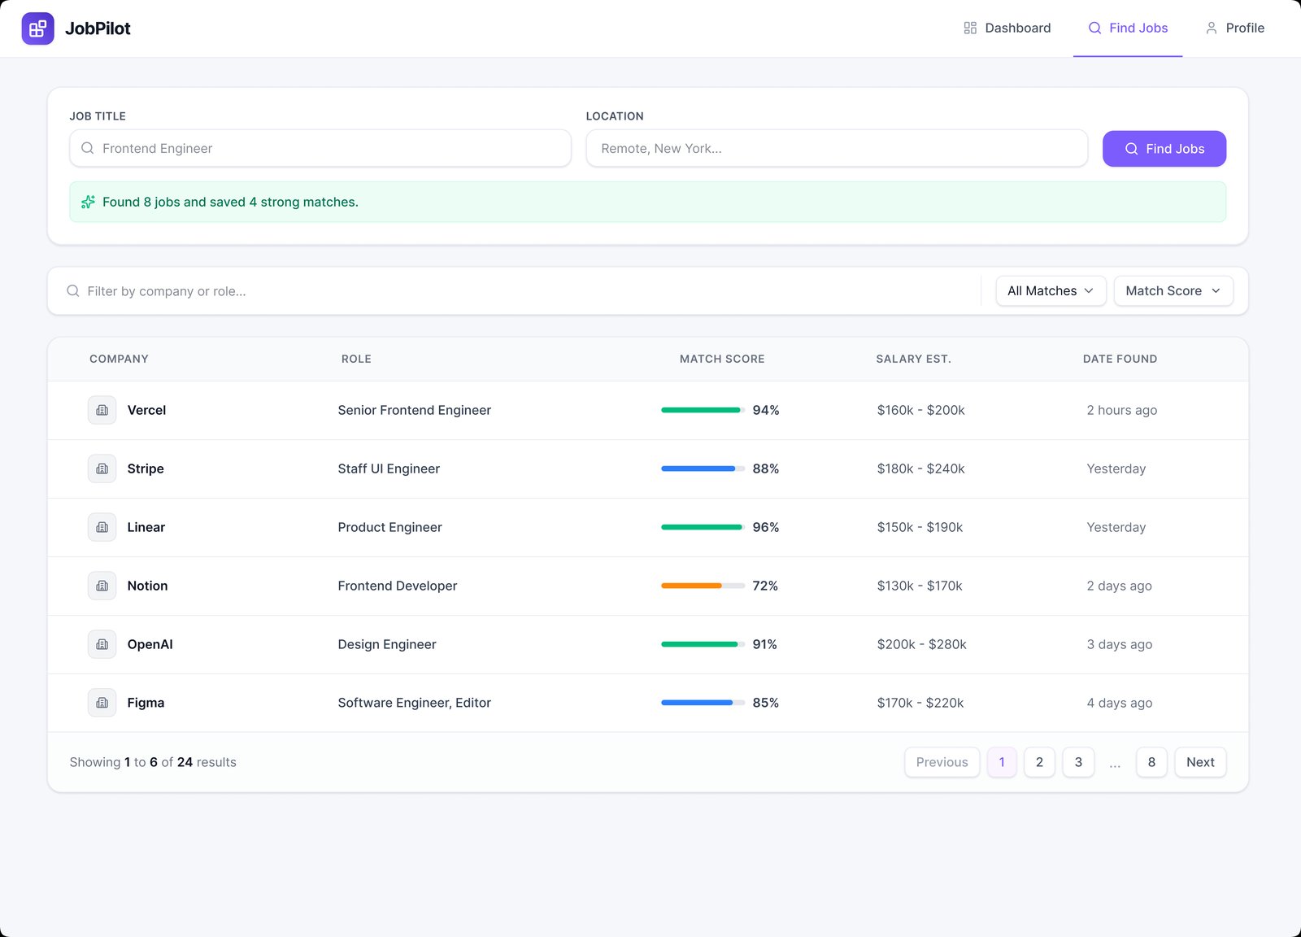Click the $170k - $220k salary cell
Viewport: 1301px width, 937px height.
[x=920, y=703]
